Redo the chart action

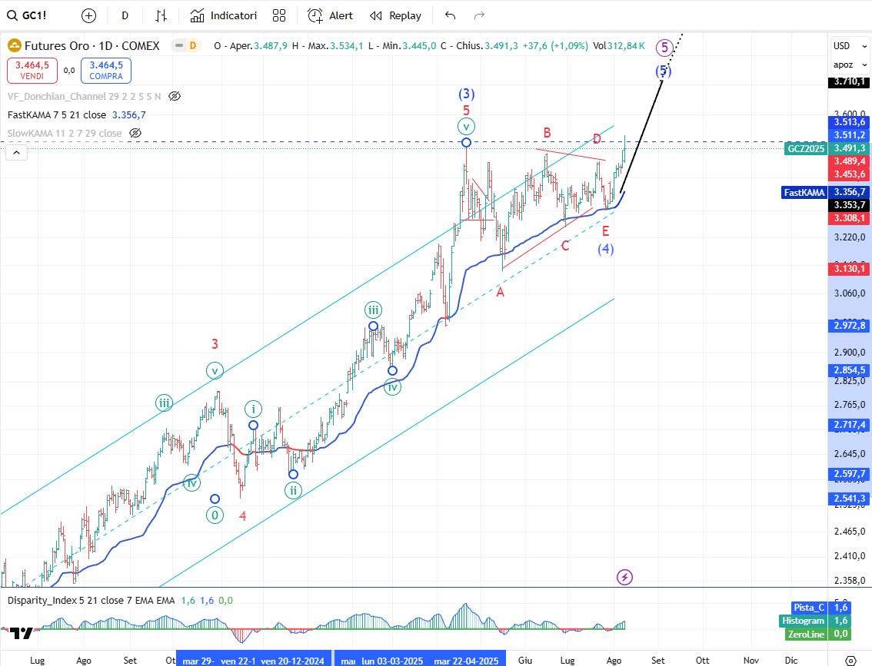(479, 15)
